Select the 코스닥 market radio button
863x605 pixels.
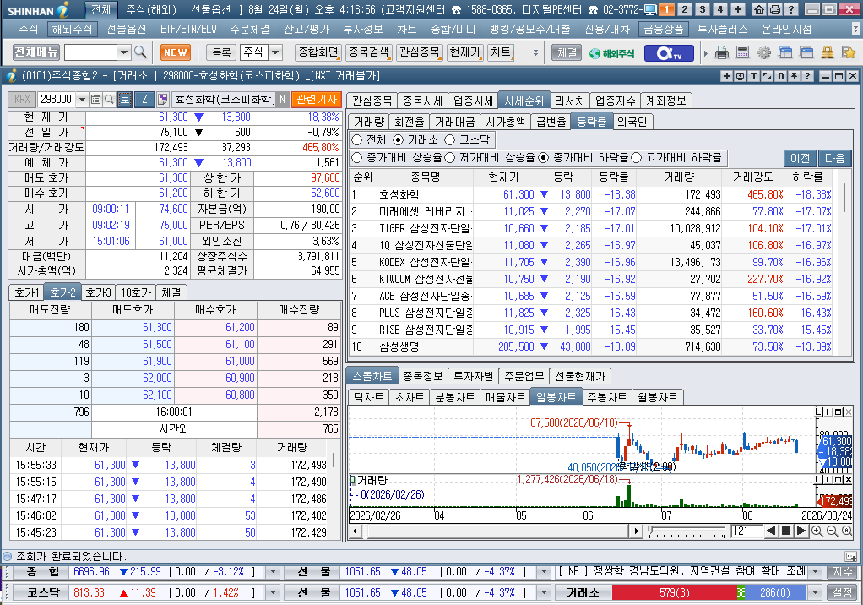click(450, 139)
